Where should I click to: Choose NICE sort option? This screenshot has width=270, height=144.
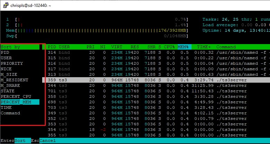click(6, 69)
